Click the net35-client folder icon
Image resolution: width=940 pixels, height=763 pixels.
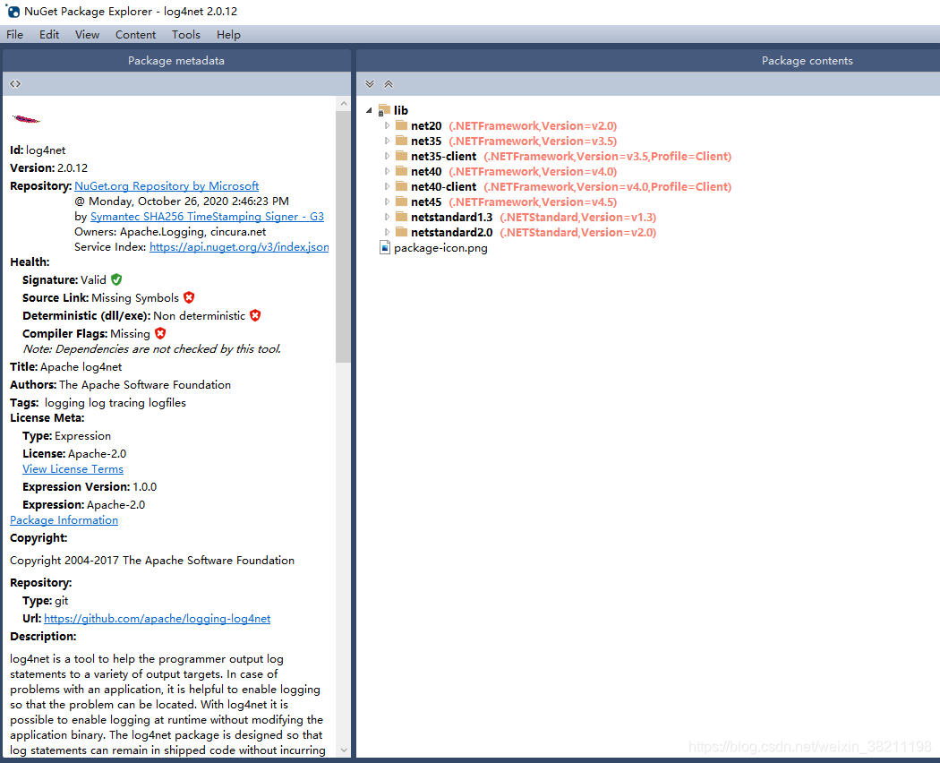point(402,156)
